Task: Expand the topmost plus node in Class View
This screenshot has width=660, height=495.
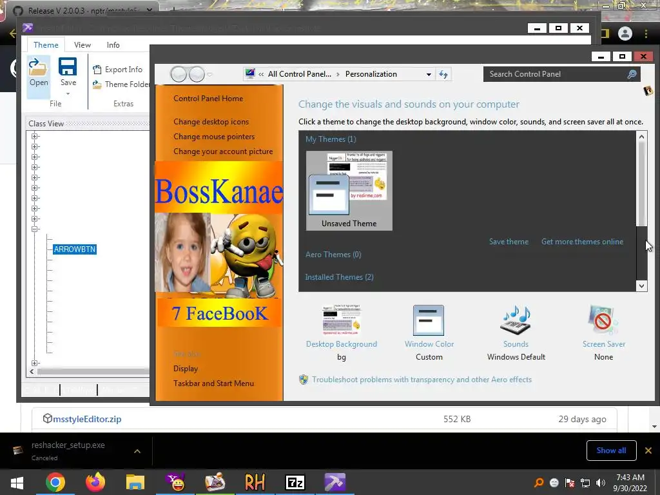Action: tap(35, 137)
